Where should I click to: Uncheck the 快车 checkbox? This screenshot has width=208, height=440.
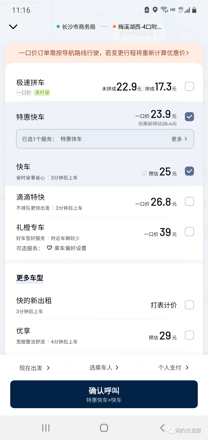pos(189,171)
